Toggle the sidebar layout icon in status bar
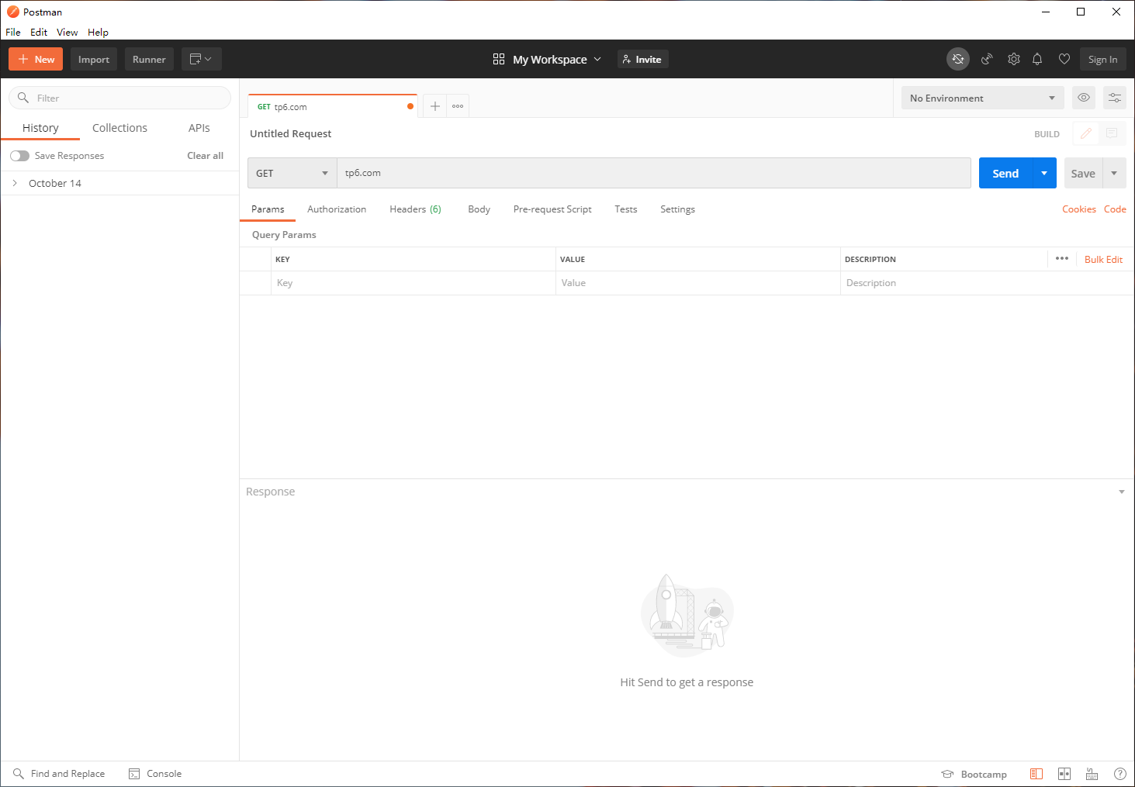 (x=1036, y=774)
